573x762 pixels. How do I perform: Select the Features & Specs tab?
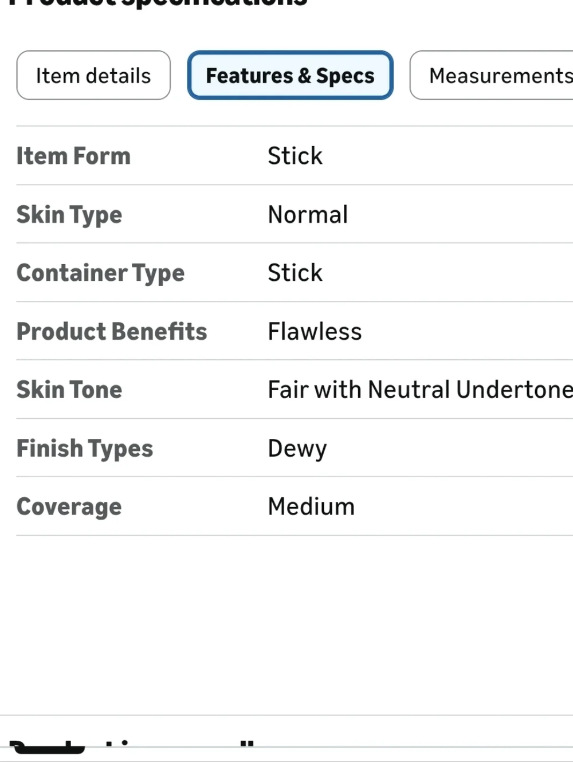[290, 75]
